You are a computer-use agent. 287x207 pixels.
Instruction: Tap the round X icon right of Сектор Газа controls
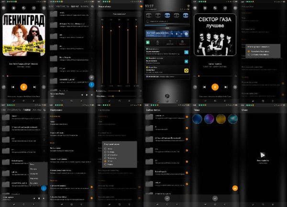(235, 87)
